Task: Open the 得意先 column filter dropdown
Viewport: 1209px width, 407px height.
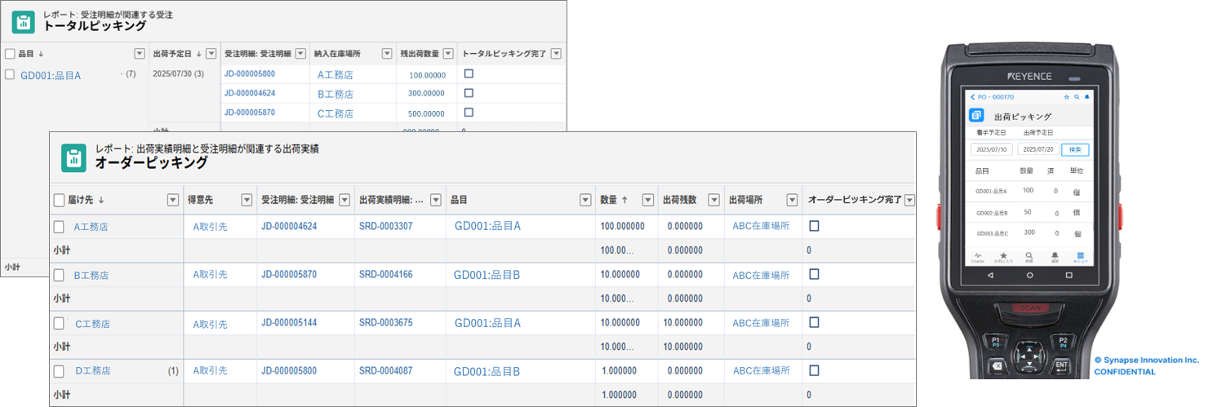Action: pos(247,200)
